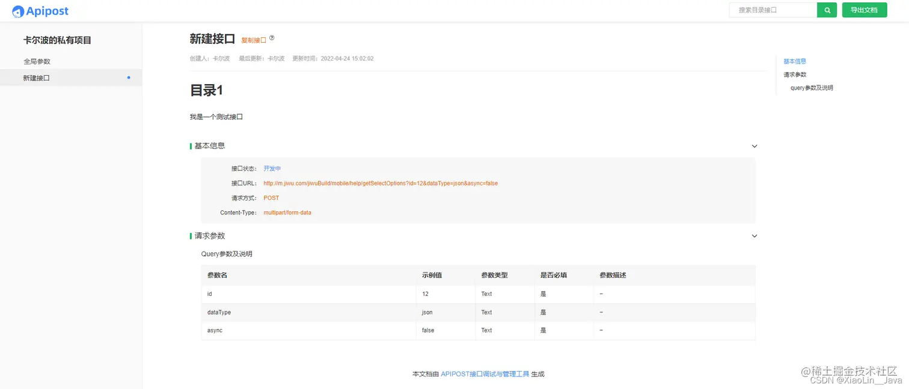Jump to 请求参数 in right outline
Viewport: 909px width, 389px height.
point(795,74)
